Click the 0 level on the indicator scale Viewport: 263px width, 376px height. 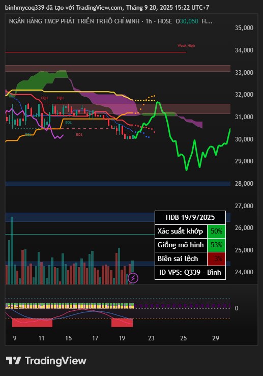click(x=237, y=308)
